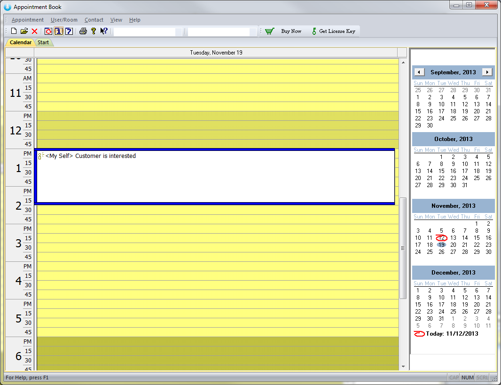The height and width of the screenshot is (385, 501).
Task: Switch to the Start tab
Action: (x=43, y=43)
